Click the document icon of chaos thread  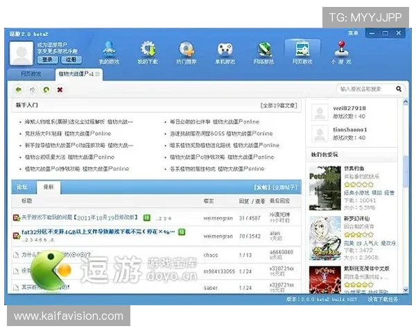point(16,255)
